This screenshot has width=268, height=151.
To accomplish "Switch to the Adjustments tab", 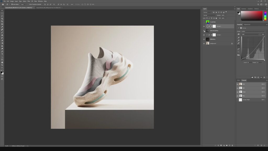I will [247, 24].
